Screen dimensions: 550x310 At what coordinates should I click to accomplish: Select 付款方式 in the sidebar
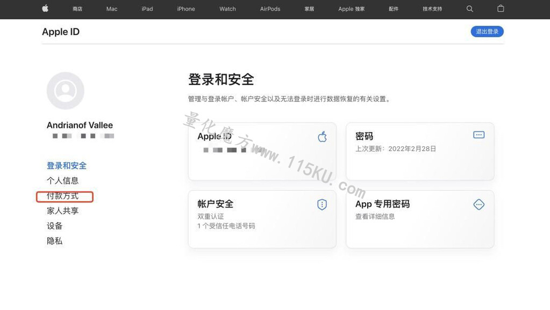click(x=62, y=196)
